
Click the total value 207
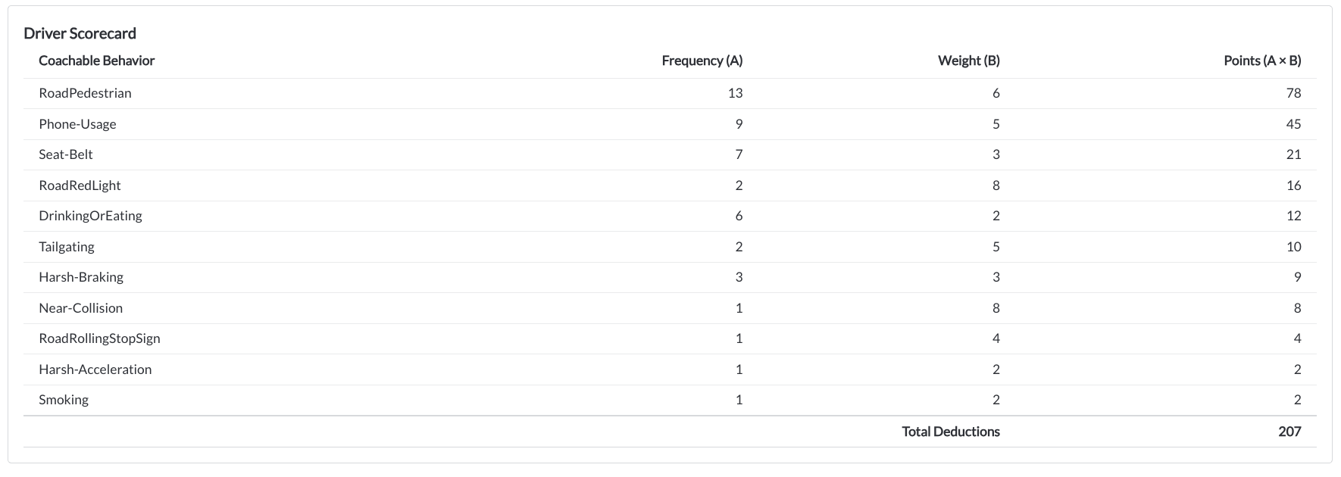pyautogui.click(x=1289, y=432)
